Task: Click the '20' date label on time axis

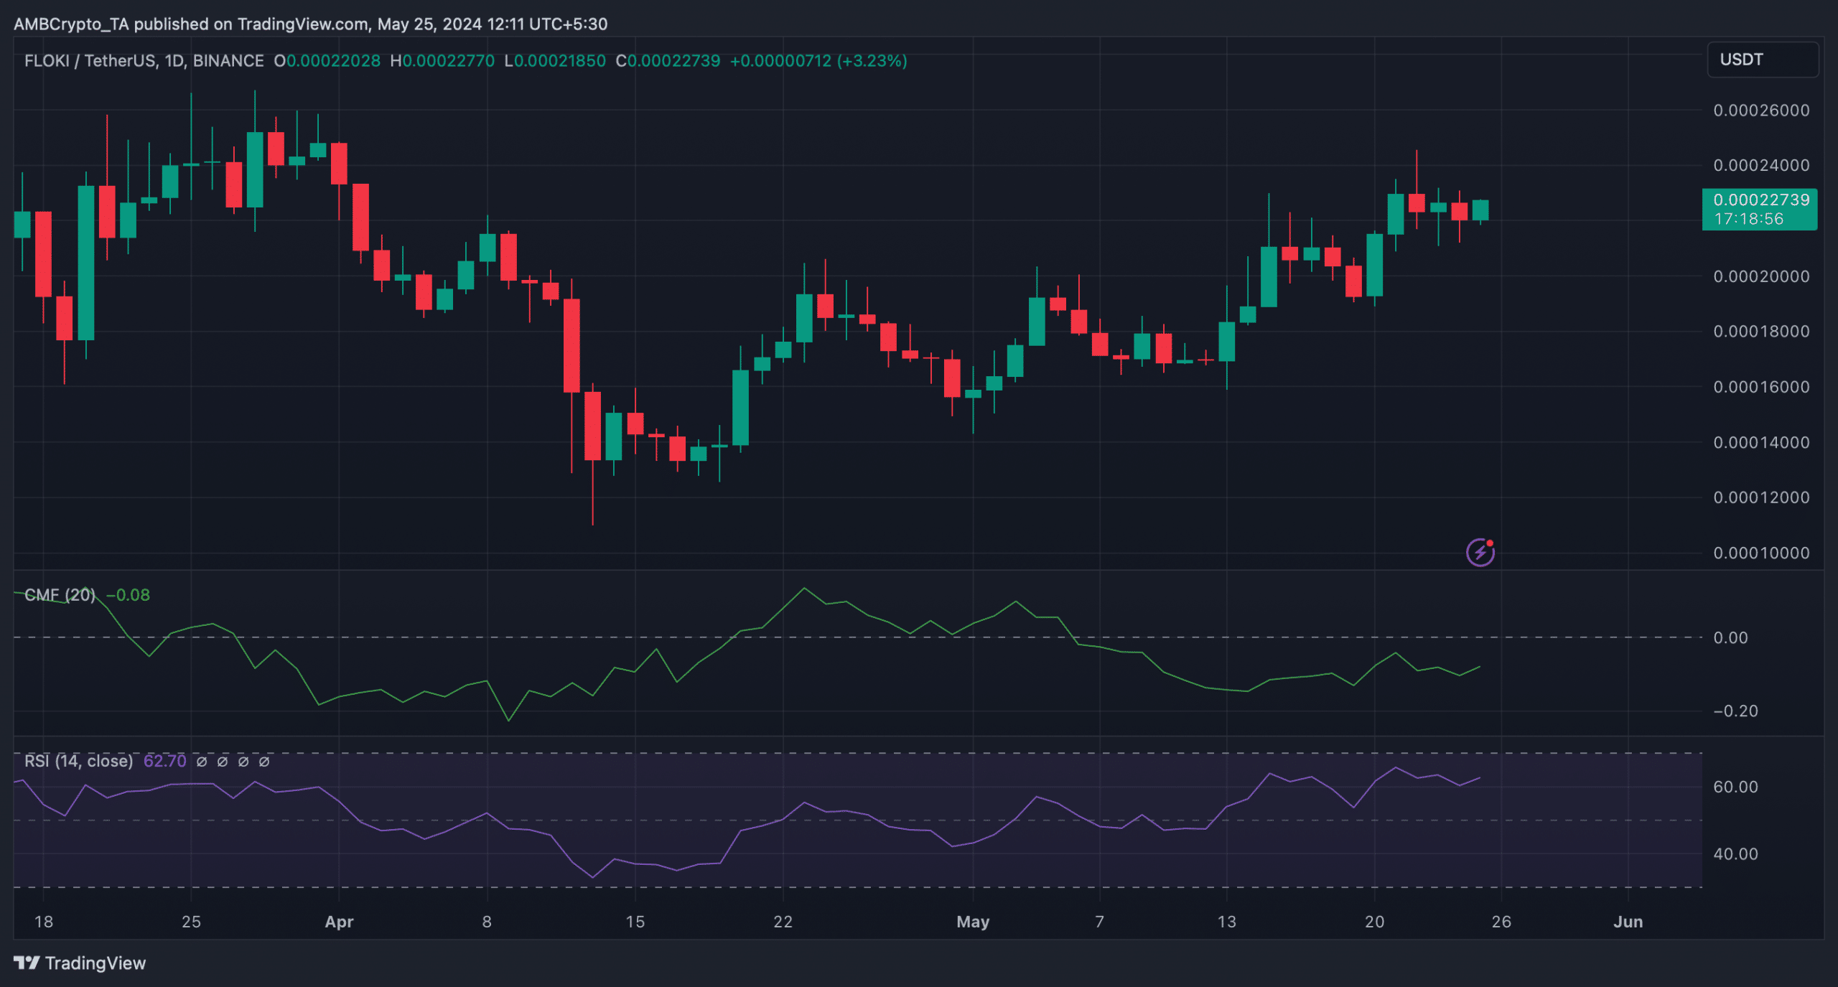Action: [x=1374, y=922]
